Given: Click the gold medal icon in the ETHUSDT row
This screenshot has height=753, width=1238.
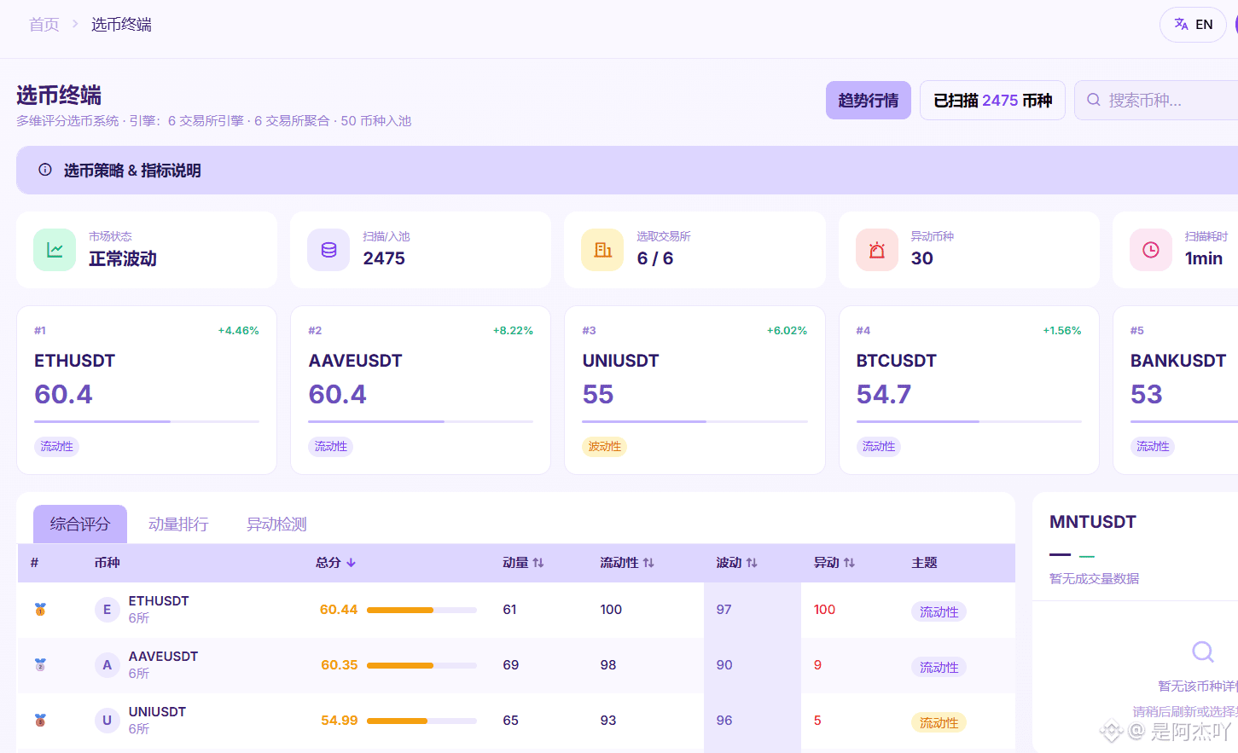Looking at the screenshot, I should click(40, 610).
